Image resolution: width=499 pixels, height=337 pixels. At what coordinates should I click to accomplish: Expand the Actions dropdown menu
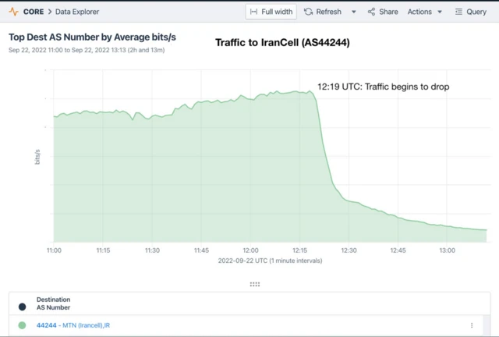[x=425, y=12]
